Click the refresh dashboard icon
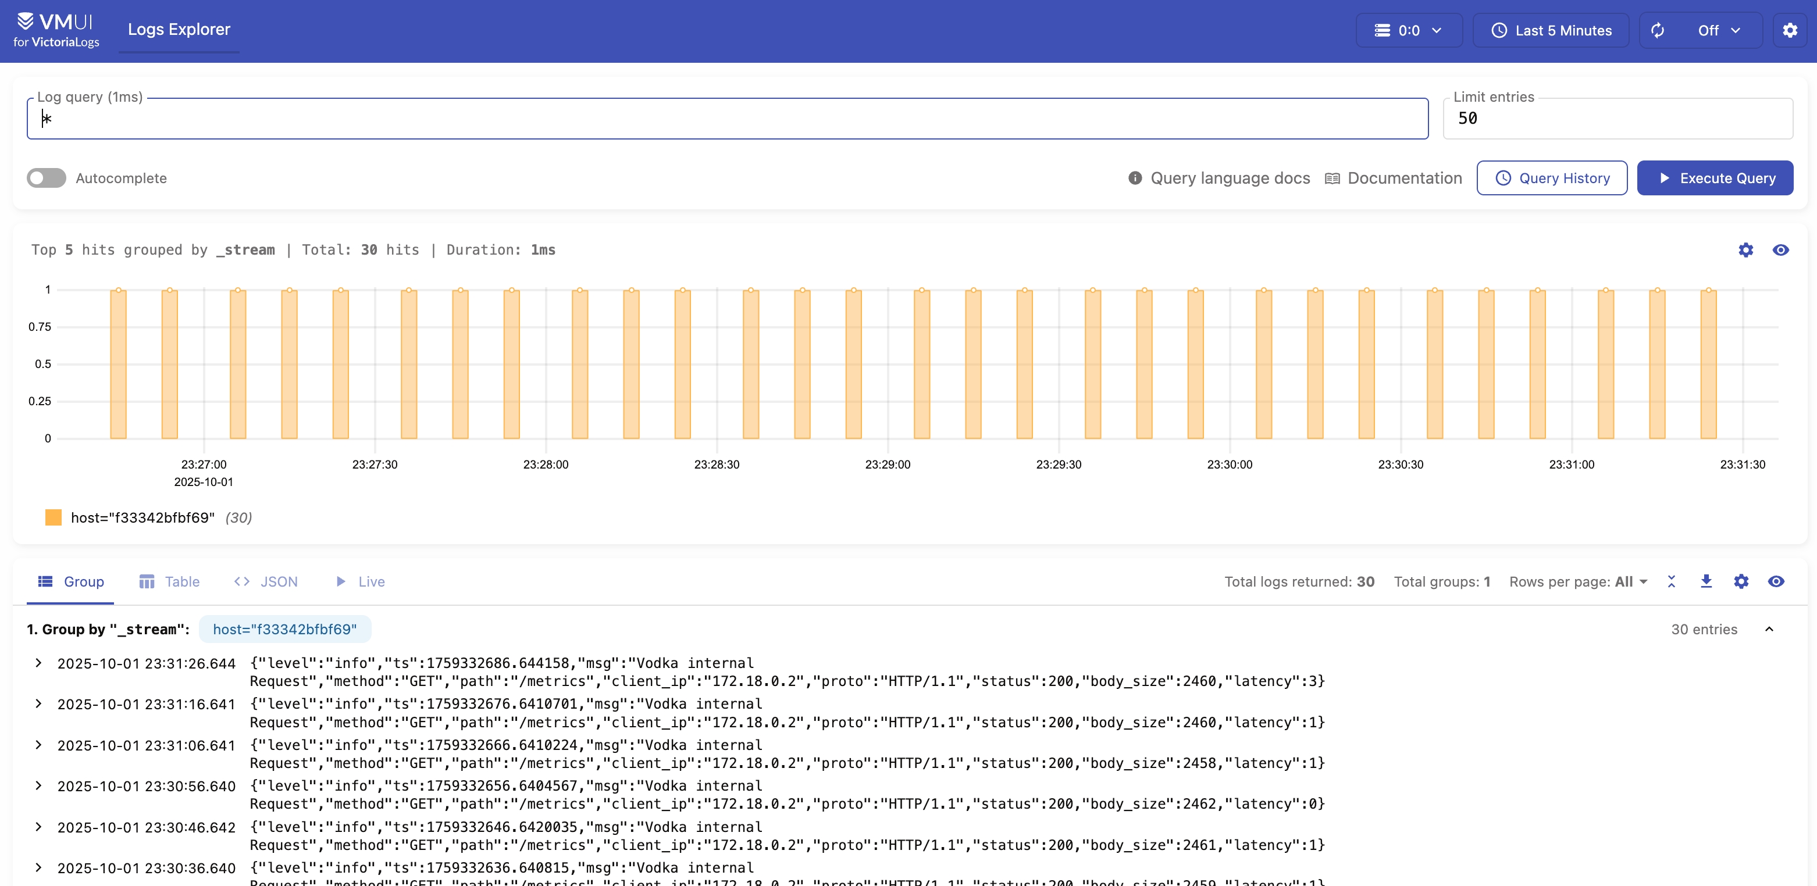1817x886 pixels. (1658, 30)
